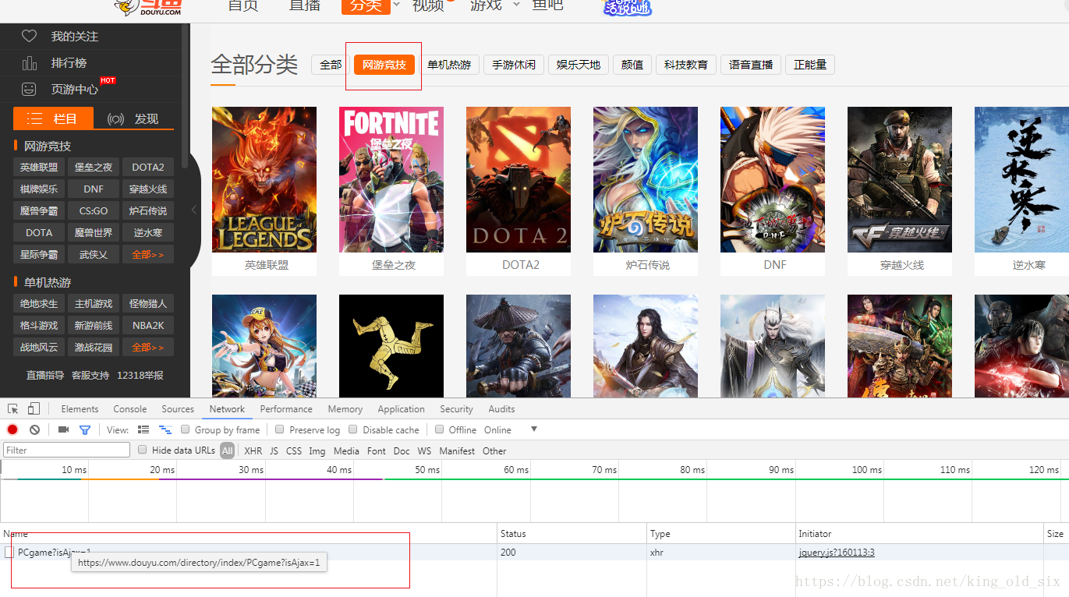Viewport: 1069px width, 597px height.
Task: Expand the 分类 nav dropdown chevron
Action: [396, 5]
